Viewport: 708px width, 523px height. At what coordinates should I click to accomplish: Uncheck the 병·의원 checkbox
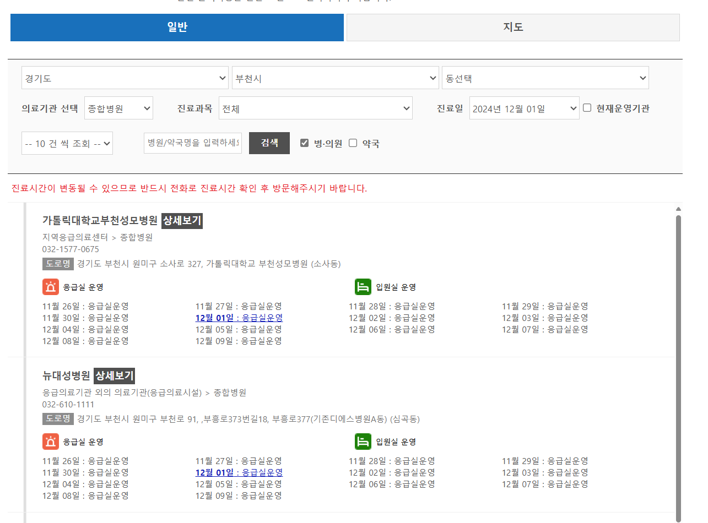click(305, 143)
